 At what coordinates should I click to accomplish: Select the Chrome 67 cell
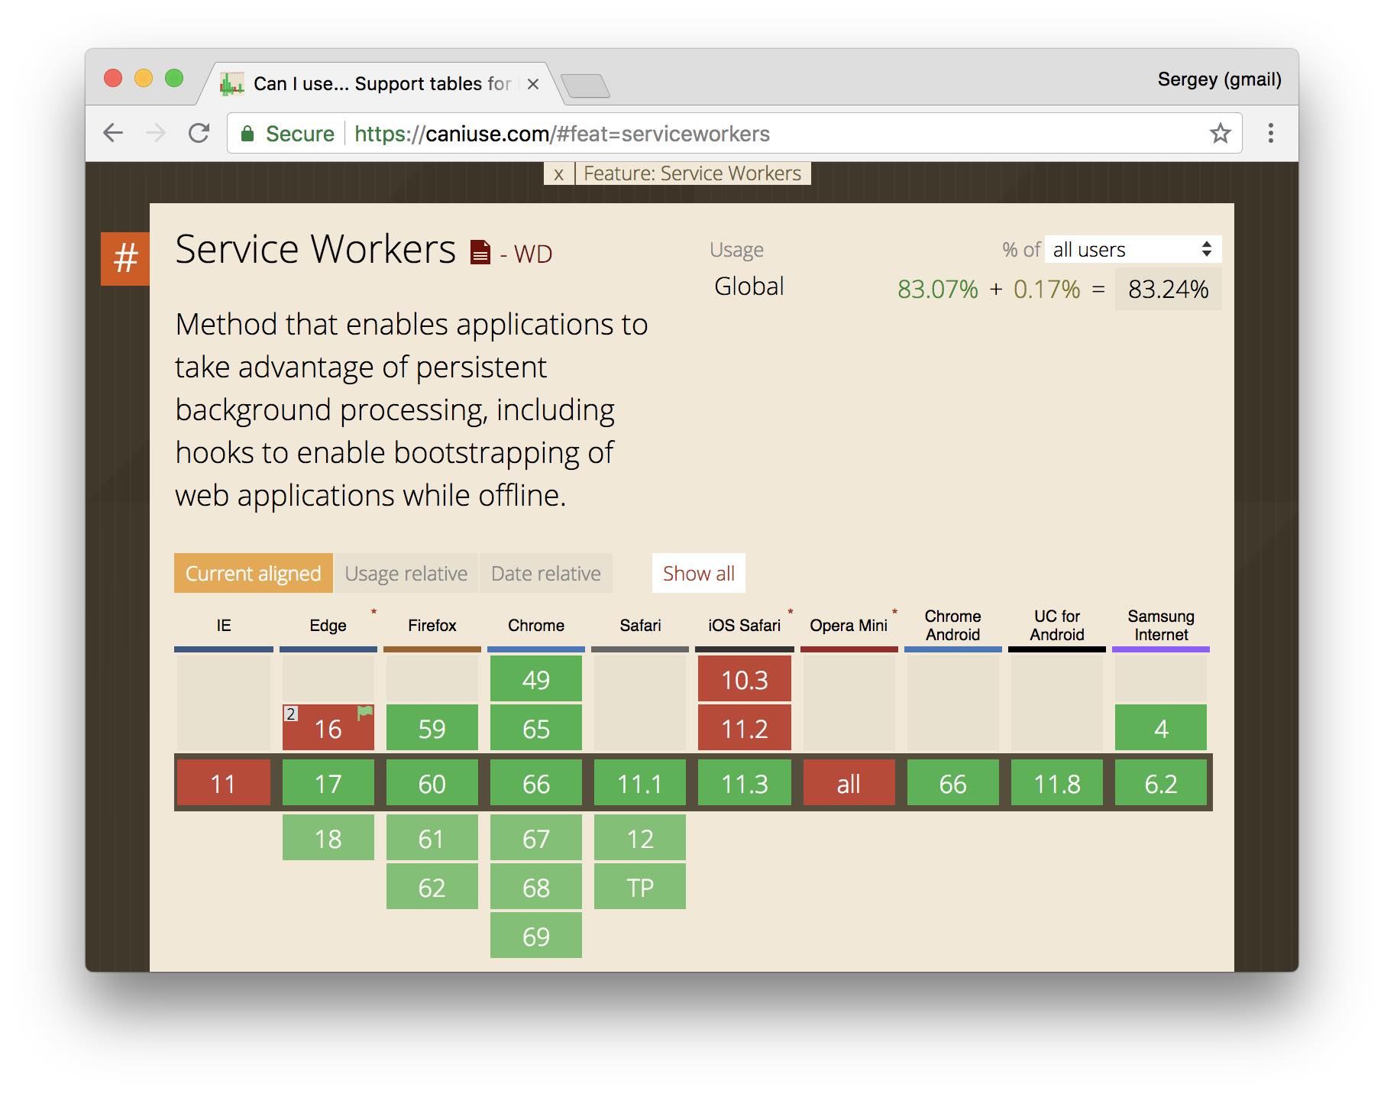(536, 838)
